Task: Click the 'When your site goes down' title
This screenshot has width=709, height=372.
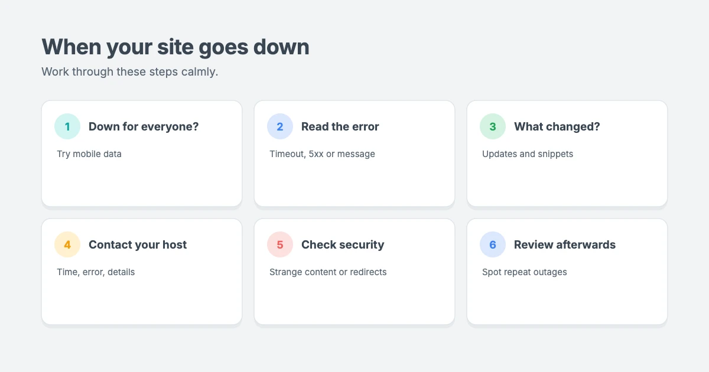Action: click(175, 47)
